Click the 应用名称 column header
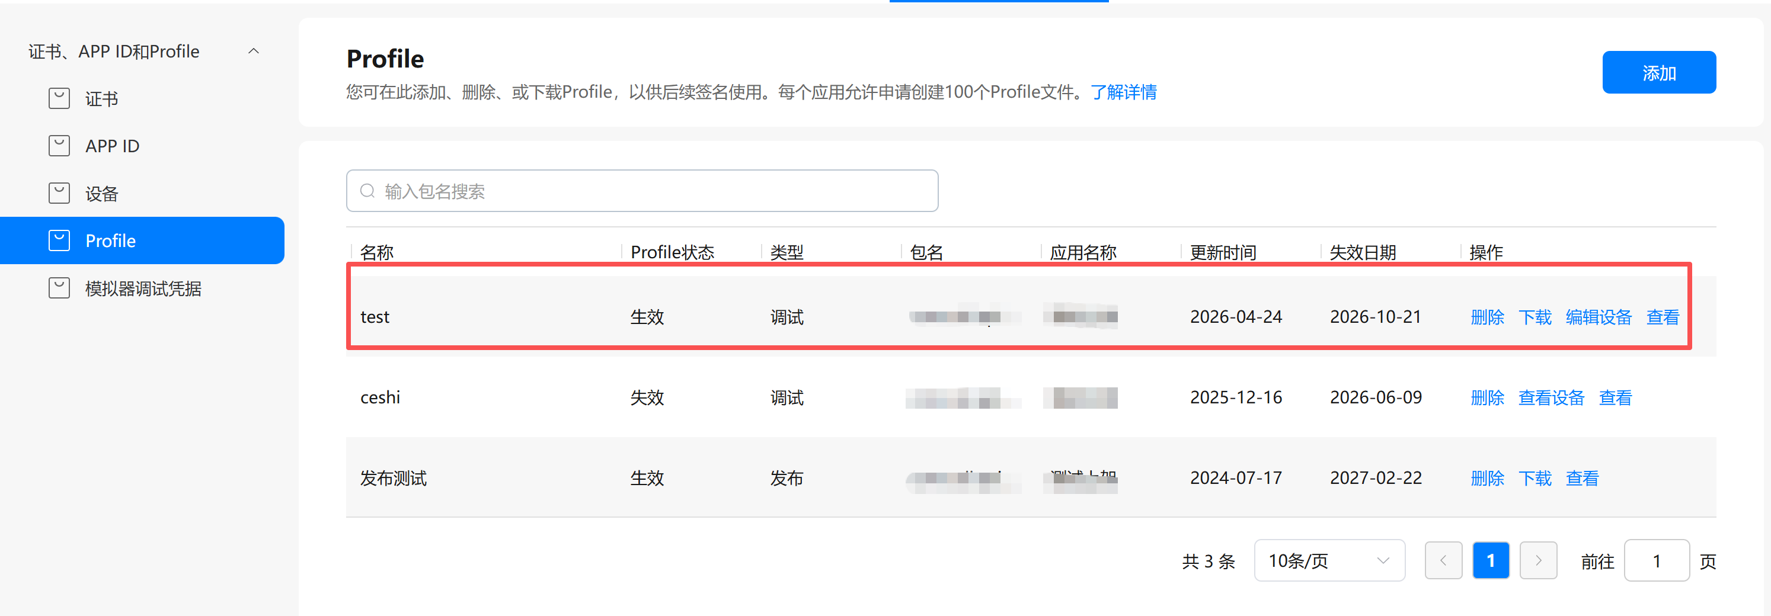 [1083, 252]
